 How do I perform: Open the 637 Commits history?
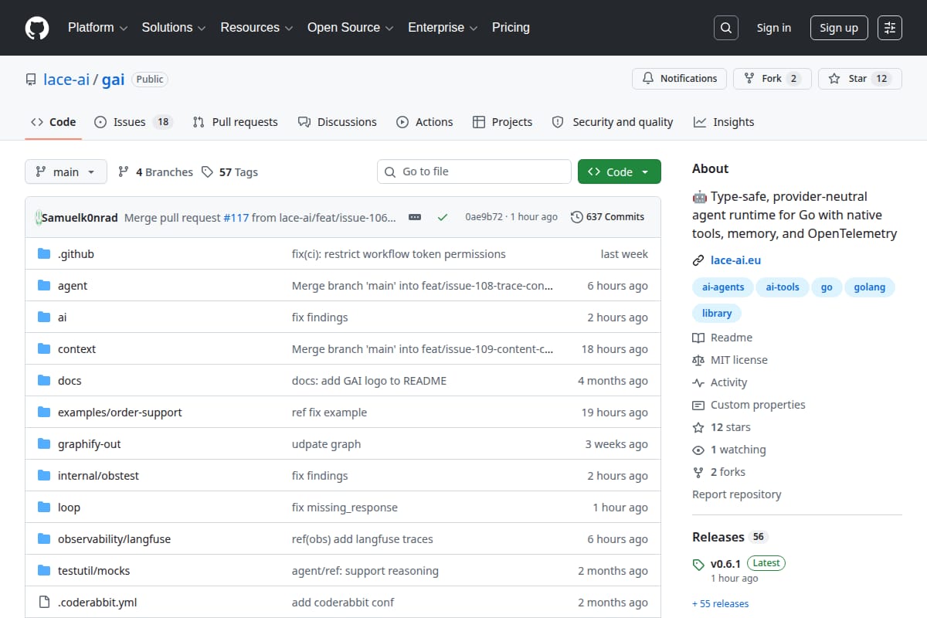[x=607, y=217]
